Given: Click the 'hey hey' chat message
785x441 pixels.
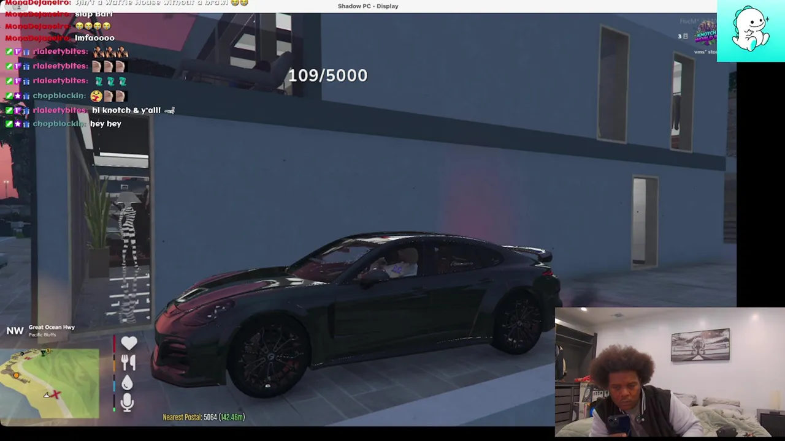Looking at the screenshot, I should (105, 124).
